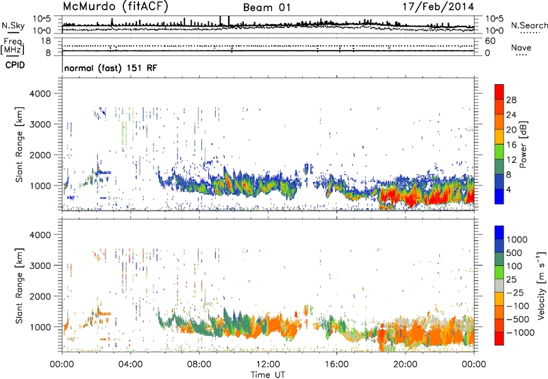Click the 3000 tick on velocity panel axis

coord(40,265)
